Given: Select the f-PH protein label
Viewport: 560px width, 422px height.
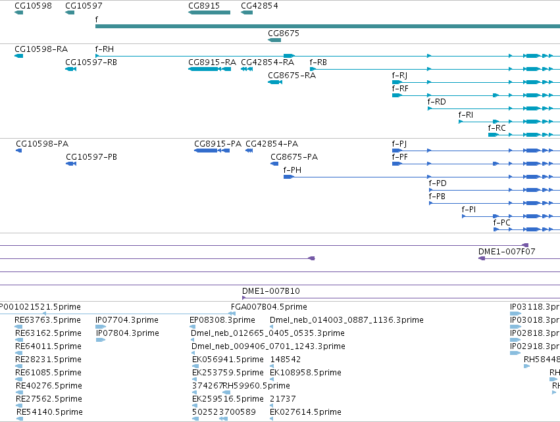Looking at the screenshot, I should [292, 170].
